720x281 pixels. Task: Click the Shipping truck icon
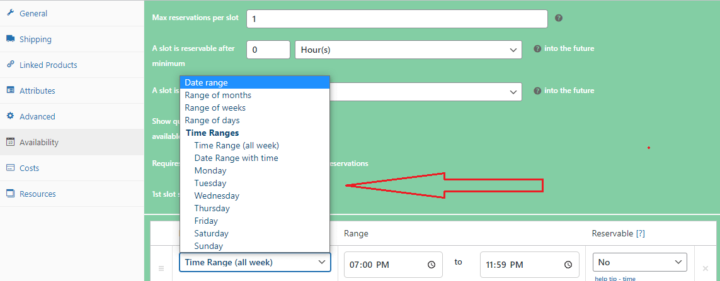[10, 39]
